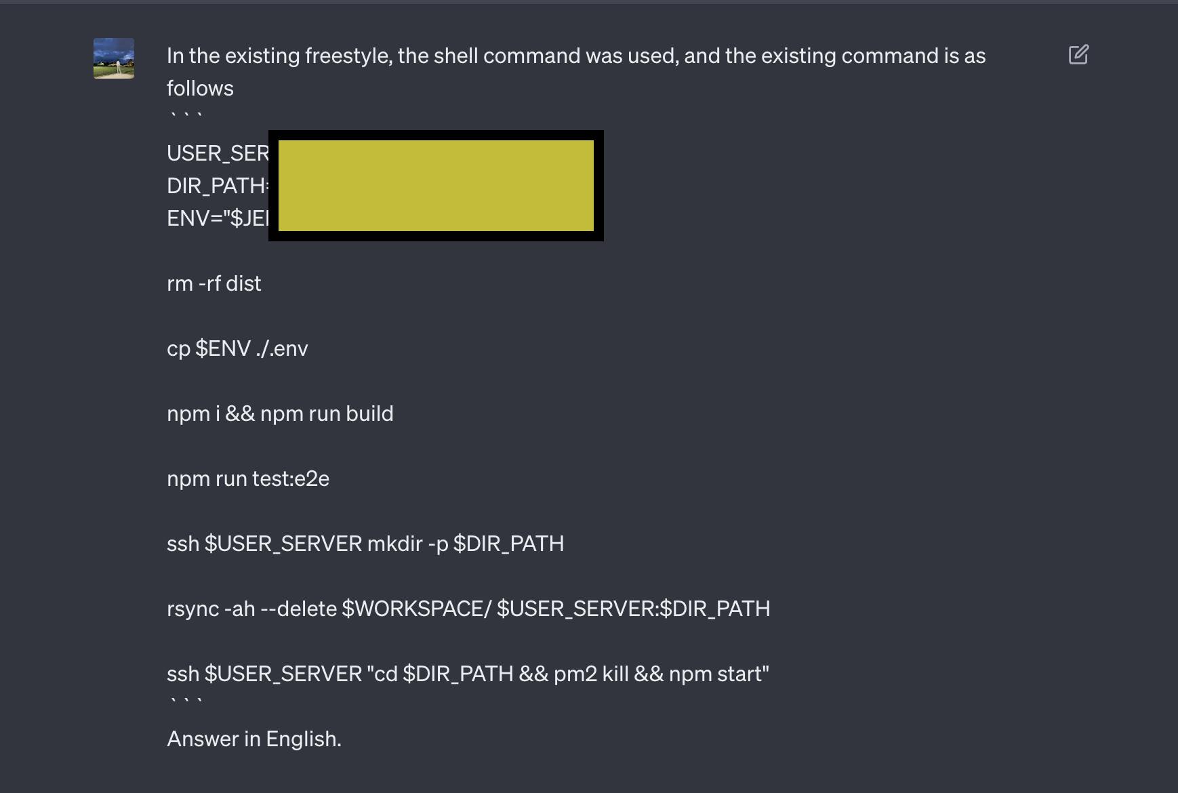The height and width of the screenshot is (793, 1178).
Task: Click the "rm -rf dist" line
Action: coord(214,283)
